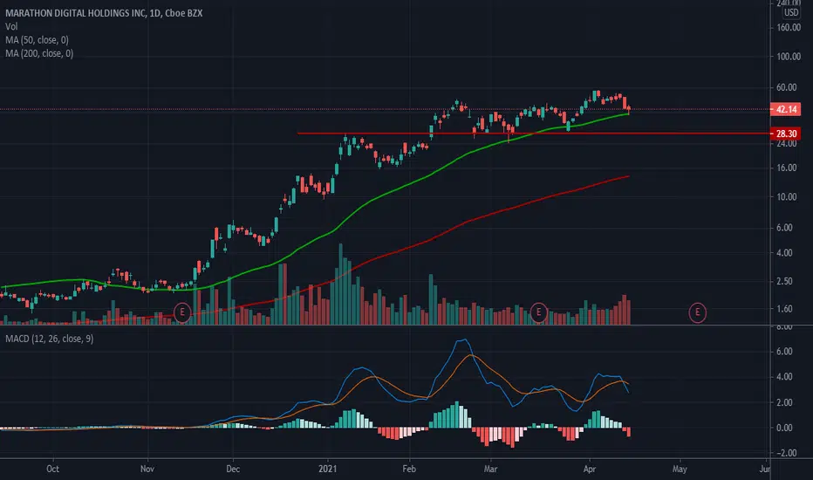Click the 2021 label on time axis

(x=328, y=470)
